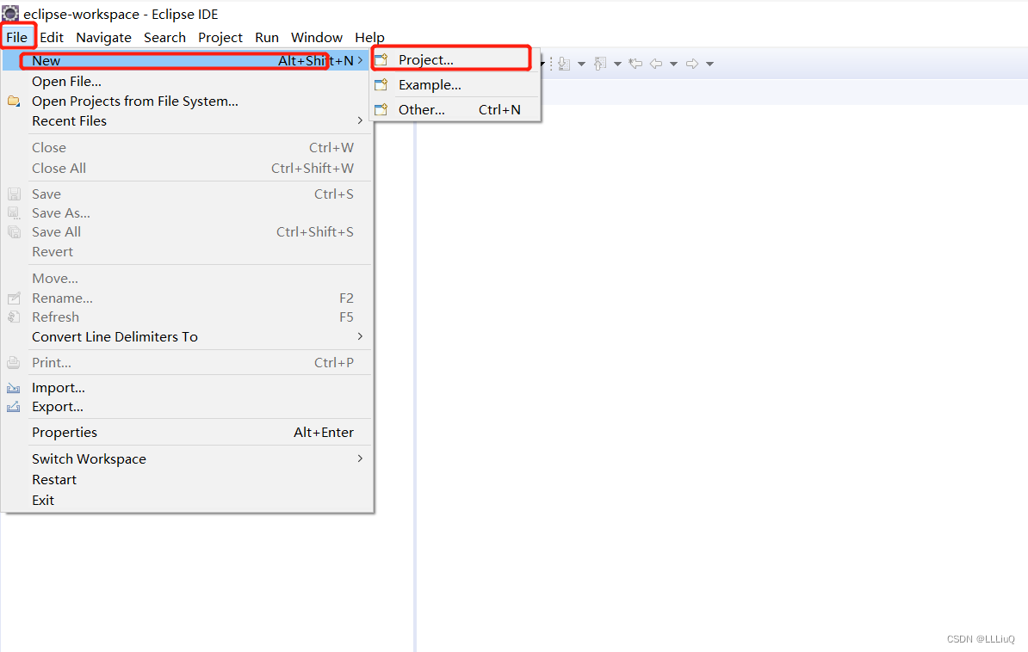Open the Project menu in menu bar
This screenshot has height=652, width=1028.
pos(220,37)
